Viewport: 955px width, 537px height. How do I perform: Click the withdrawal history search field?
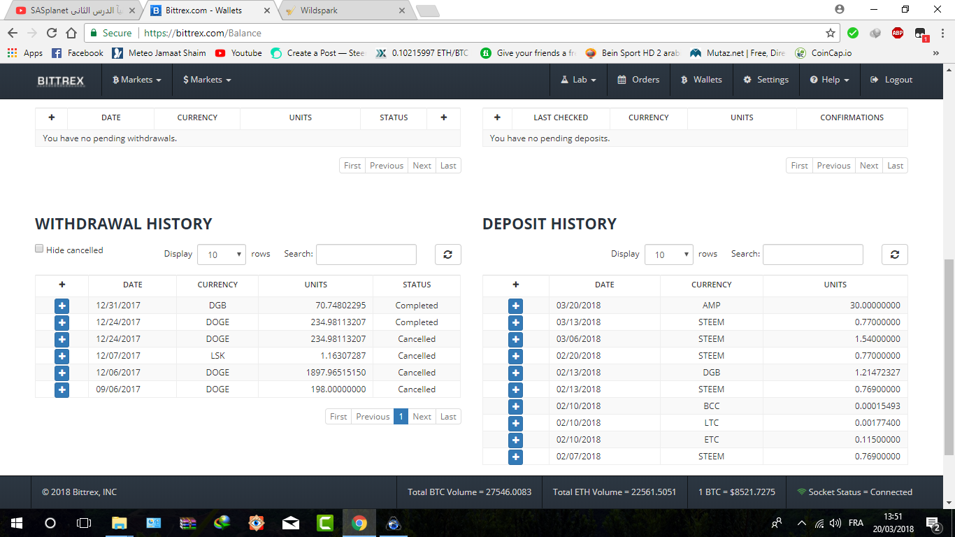click(x=366, y=255)
